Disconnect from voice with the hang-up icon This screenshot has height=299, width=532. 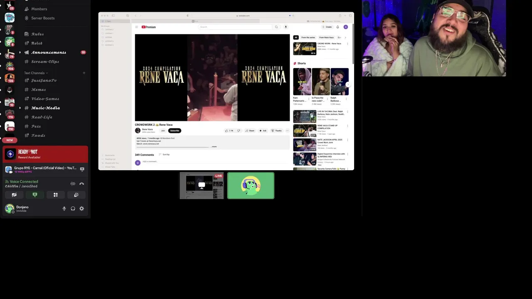pos(81,184)
